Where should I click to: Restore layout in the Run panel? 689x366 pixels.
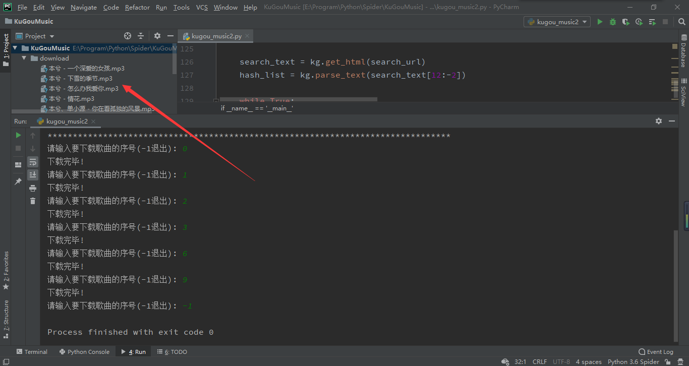pos(18,164)
